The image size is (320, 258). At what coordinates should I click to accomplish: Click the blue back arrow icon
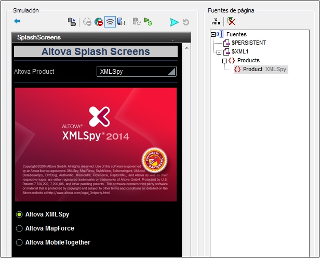pos(17,21)
